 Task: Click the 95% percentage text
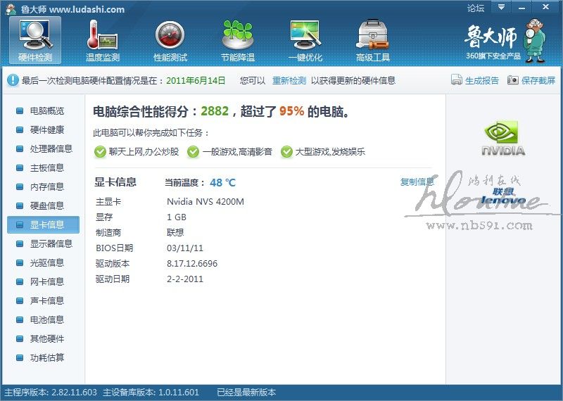point(291,111)
